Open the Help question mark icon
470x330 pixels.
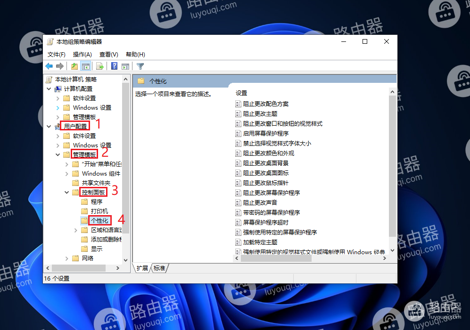click(114, 66)
